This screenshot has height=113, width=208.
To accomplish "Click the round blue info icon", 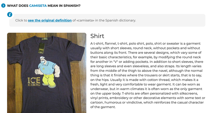I will coord(10,14).
